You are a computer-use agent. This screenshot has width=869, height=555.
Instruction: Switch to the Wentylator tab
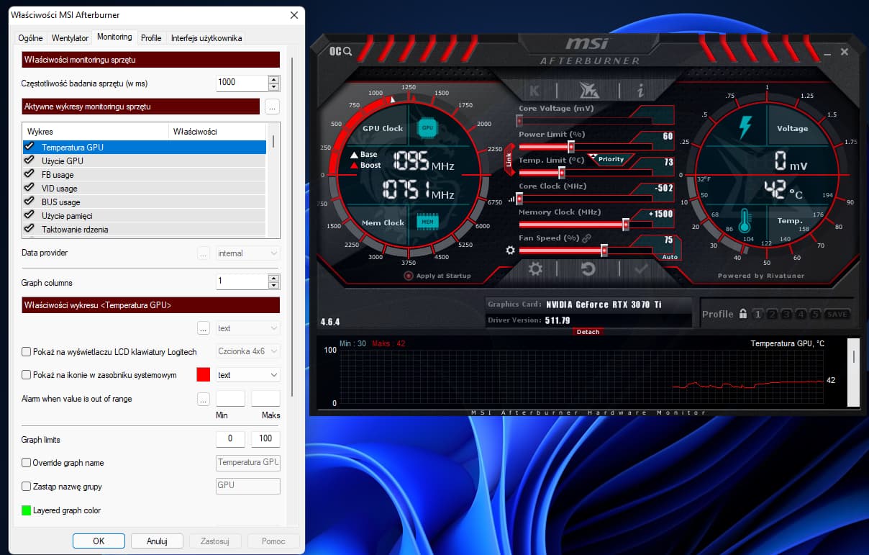click(x=70, y=37)
